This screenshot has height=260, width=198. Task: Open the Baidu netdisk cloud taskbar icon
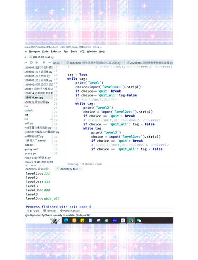123,220
